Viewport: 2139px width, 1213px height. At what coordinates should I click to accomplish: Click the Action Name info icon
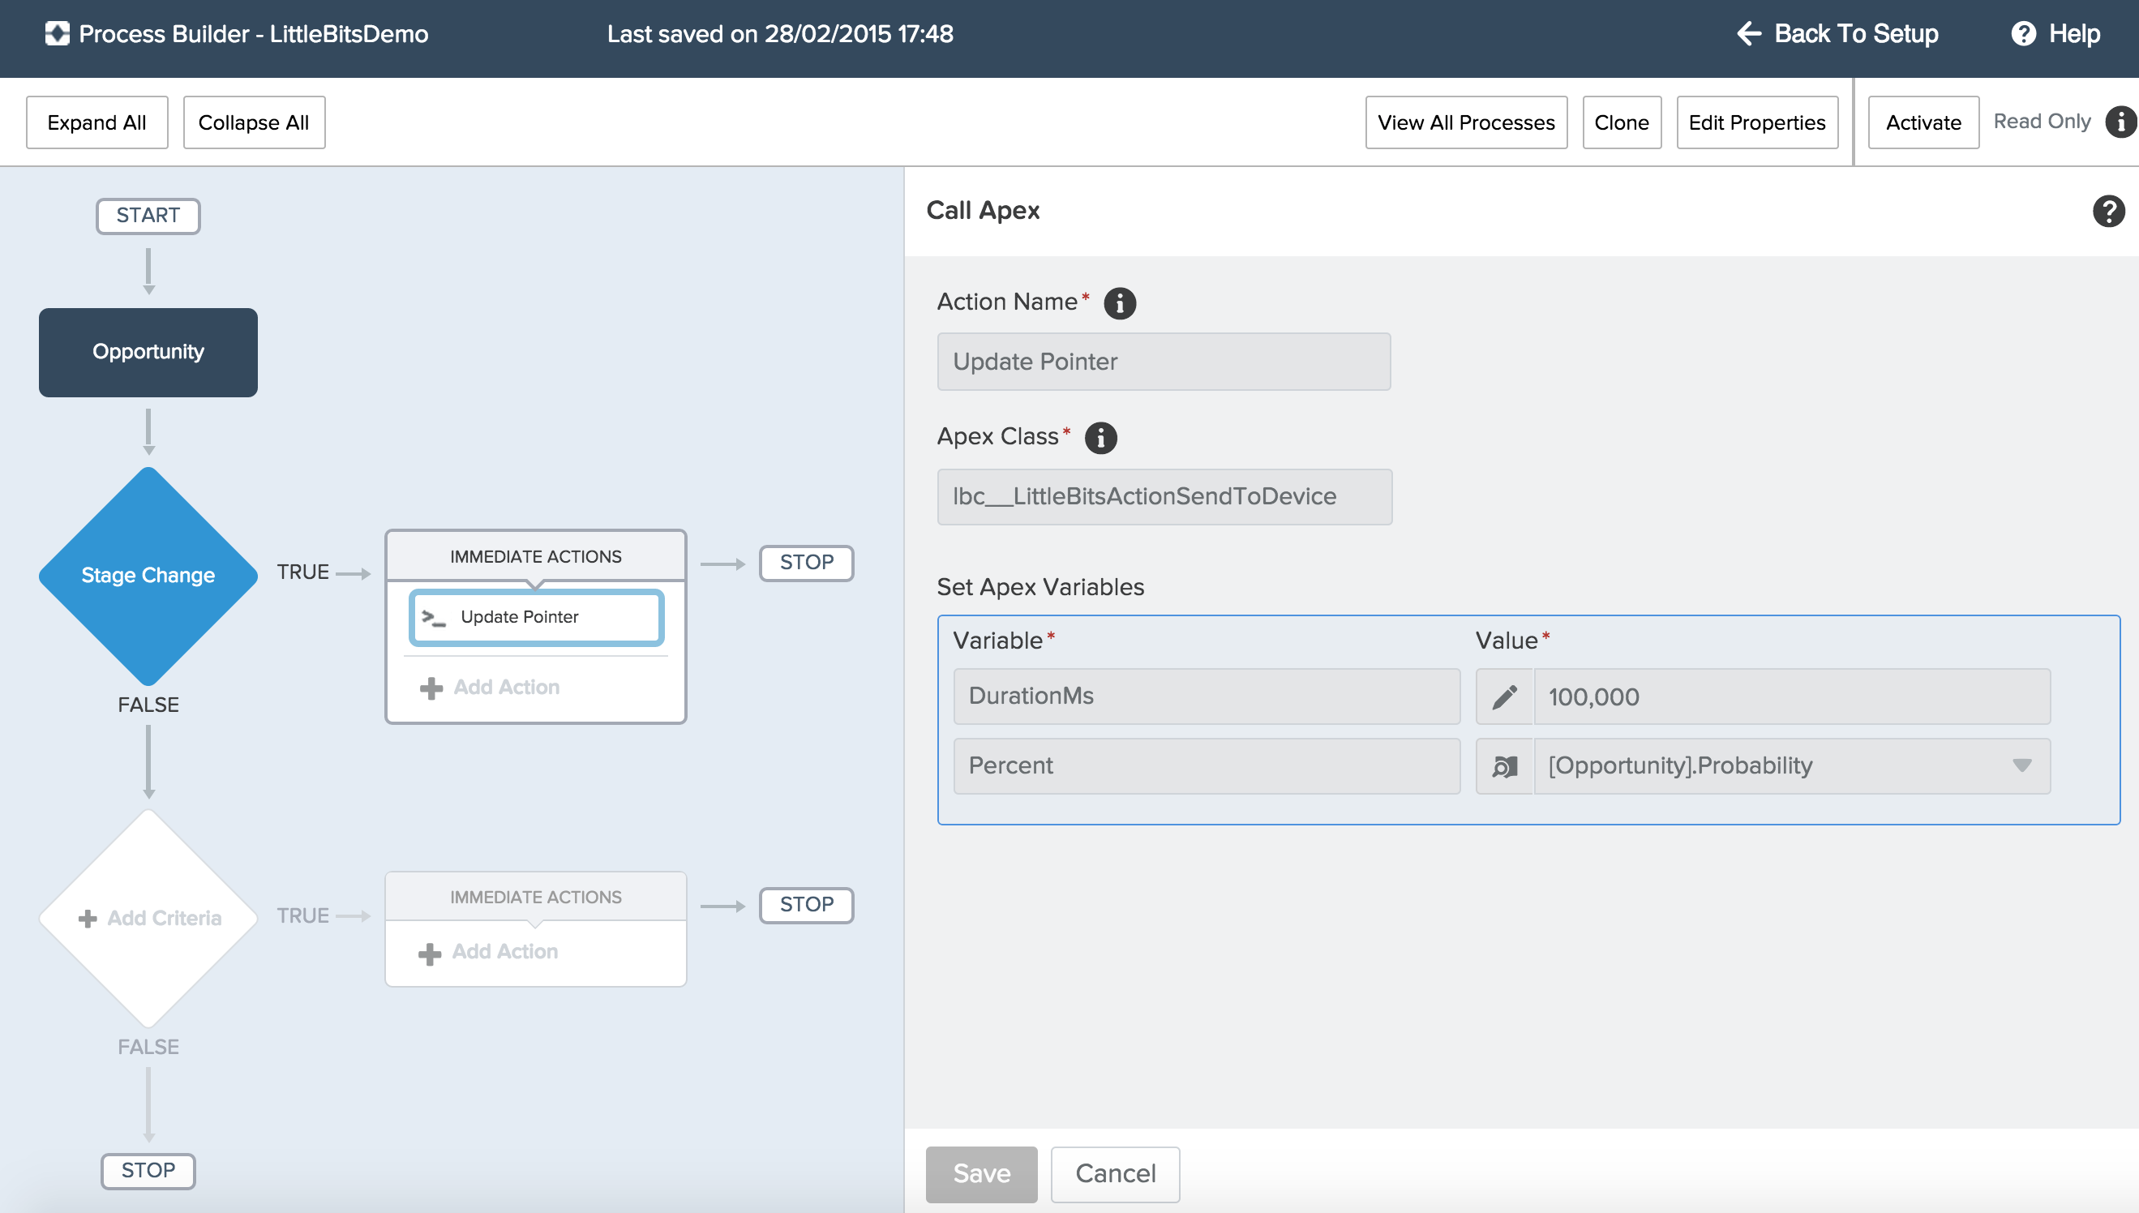point(1120,302)
